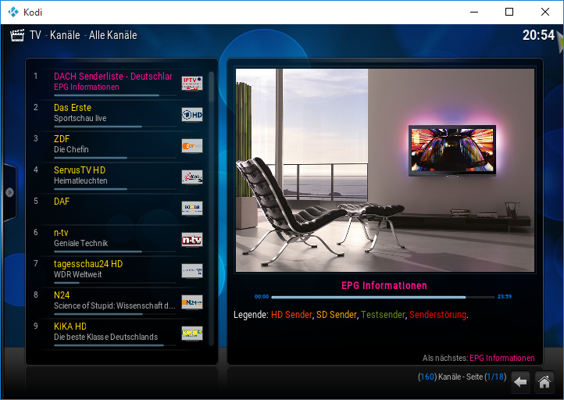Click the SD Sender legend text

pos(337,315)
